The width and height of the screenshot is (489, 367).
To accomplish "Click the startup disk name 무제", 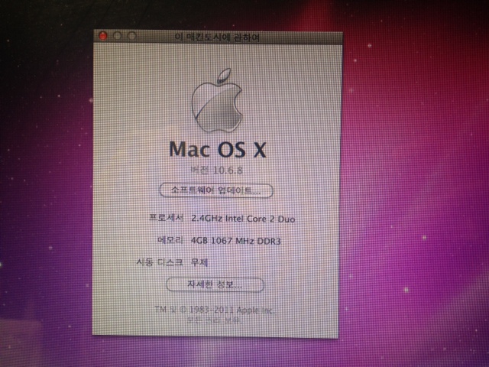I will point(199,262).
